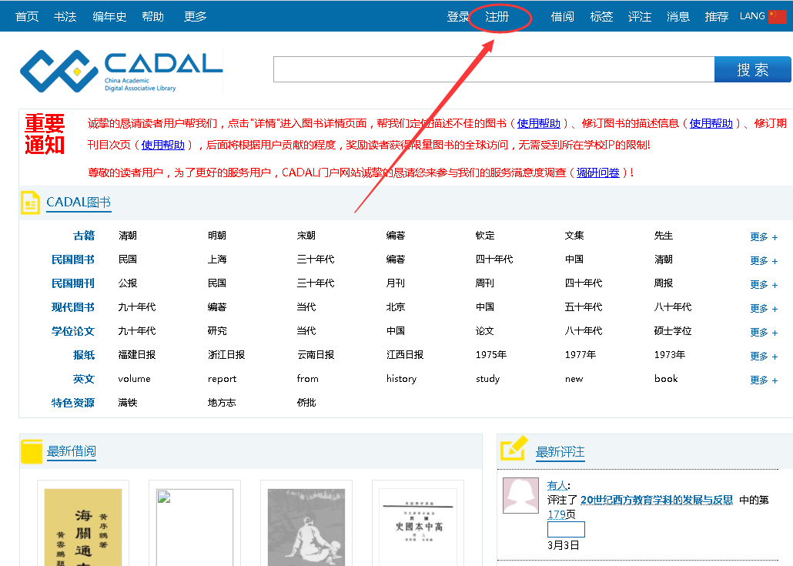The width and height of the screenshot is (793, 566).
Task: Open the LANG language selector
Action: coord(752,16)
